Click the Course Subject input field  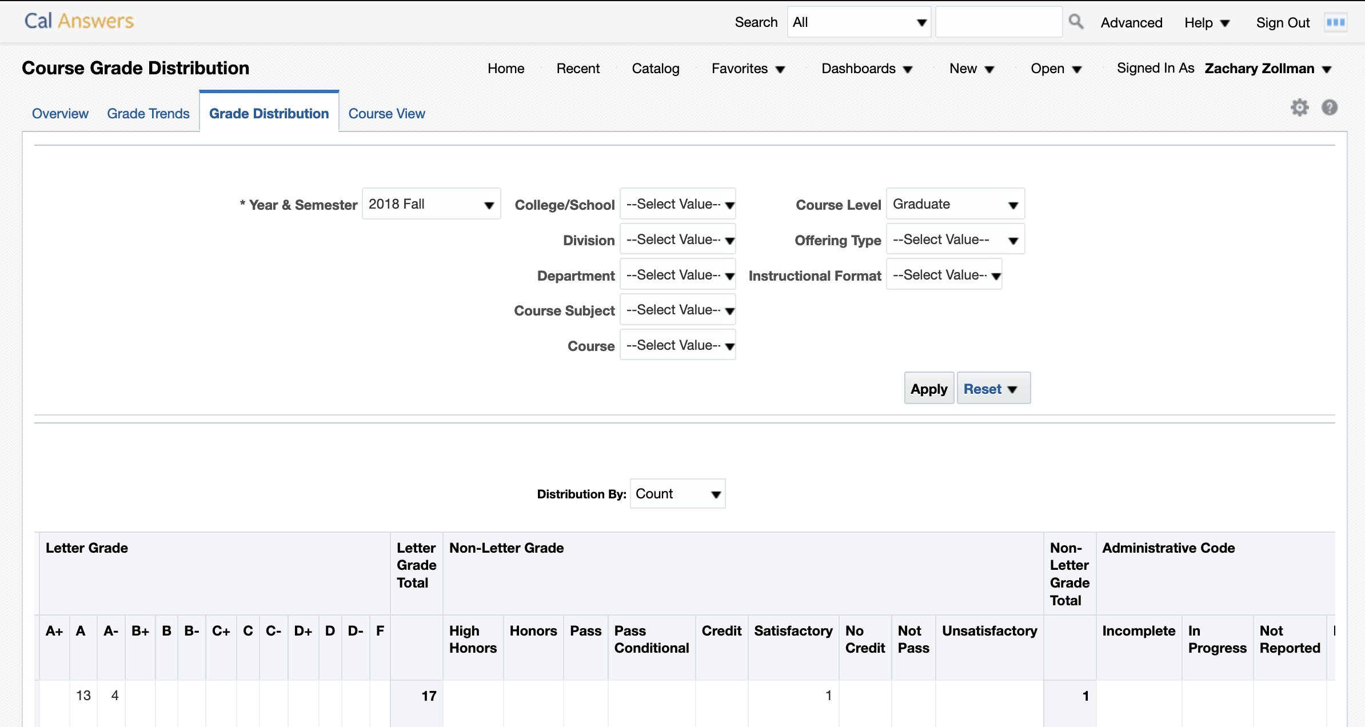678,310
